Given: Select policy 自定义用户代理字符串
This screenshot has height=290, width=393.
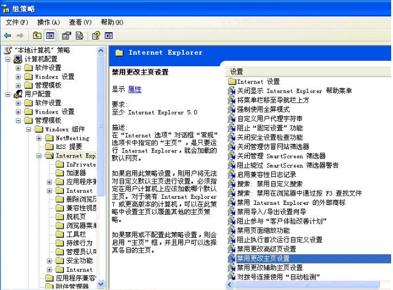Looking at the screenshot, I should point(270,119).
